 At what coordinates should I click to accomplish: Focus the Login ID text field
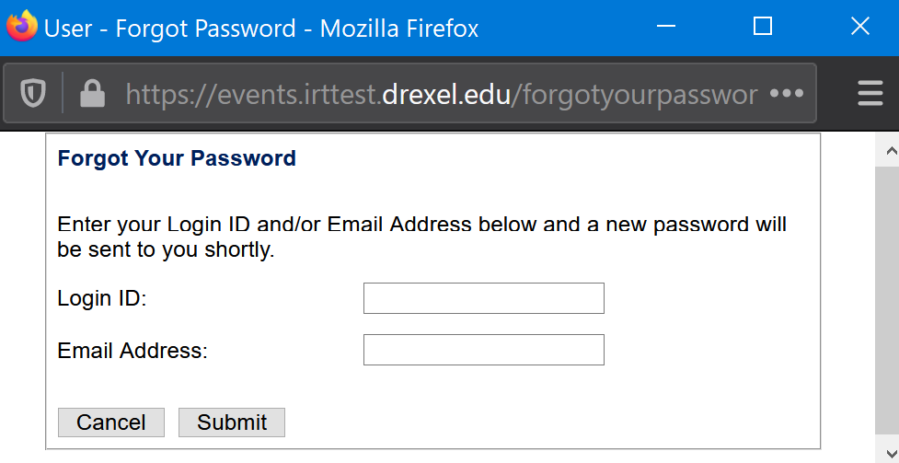(484, 298)
